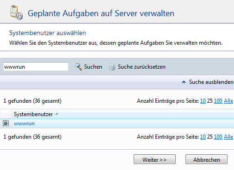
Task: Sort by the Systembenutzer column header
Action: click(33, 114)
